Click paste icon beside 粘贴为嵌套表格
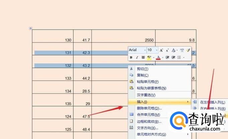This screenshot has width=228, height=139. click(x=131, y=88)
